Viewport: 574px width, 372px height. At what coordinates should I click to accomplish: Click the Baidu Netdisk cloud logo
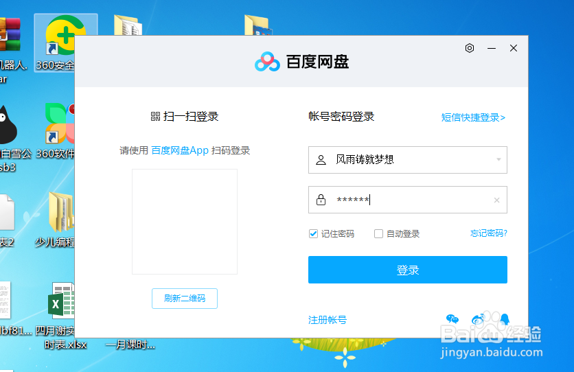point(267,62)
